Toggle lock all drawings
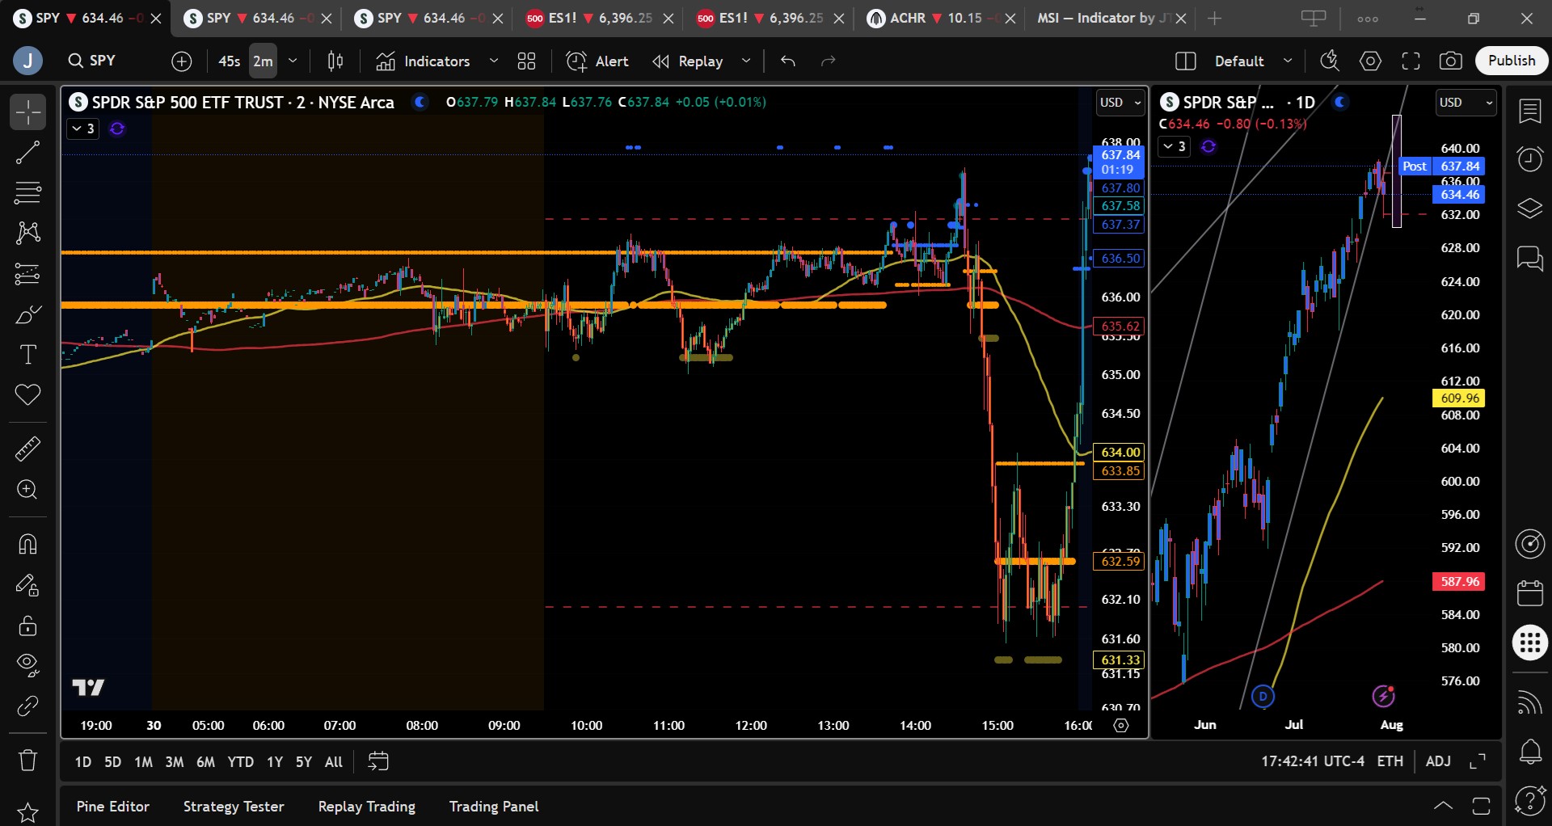 (27, 625)
